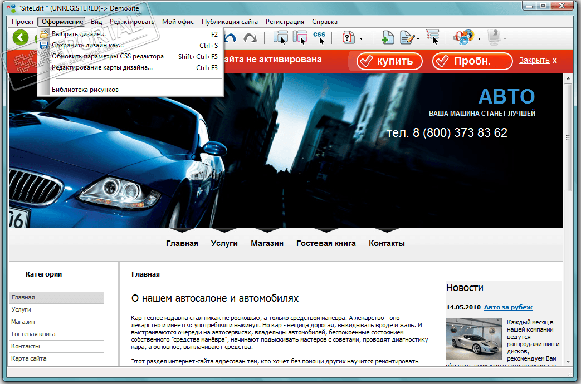Expand the browser preview dropdown arrow

(479, 38)
